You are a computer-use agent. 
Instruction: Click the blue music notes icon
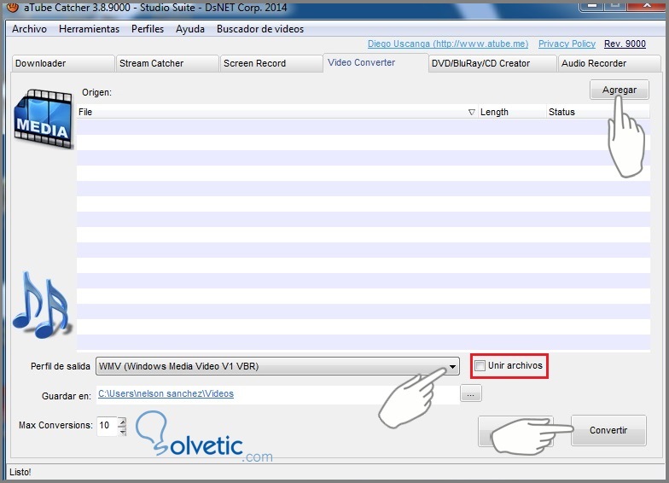42,305
